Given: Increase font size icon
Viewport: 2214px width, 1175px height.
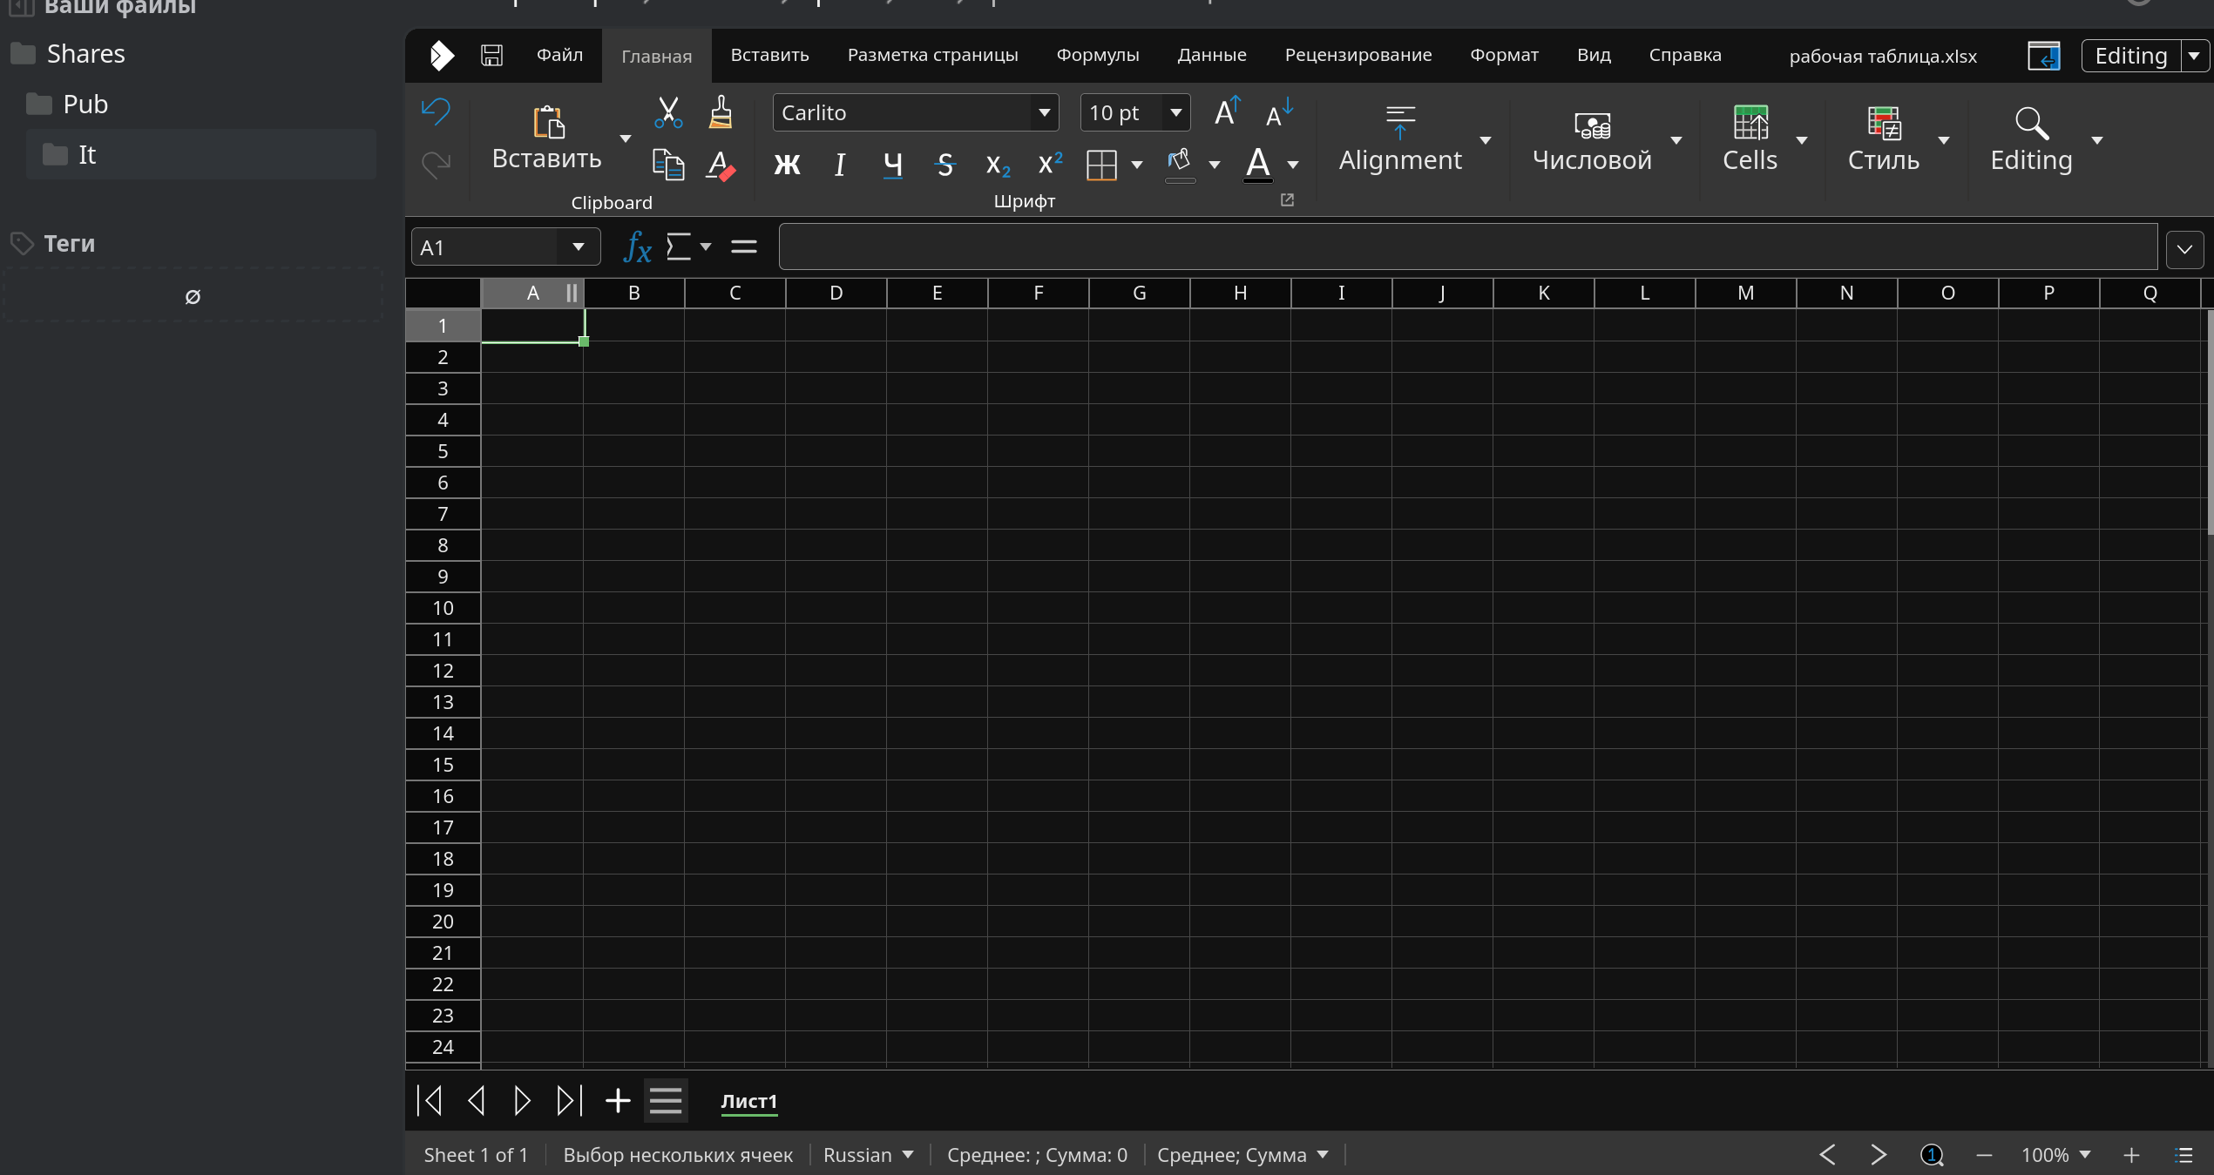Looking at the screenshot, I should (1227, 111).
